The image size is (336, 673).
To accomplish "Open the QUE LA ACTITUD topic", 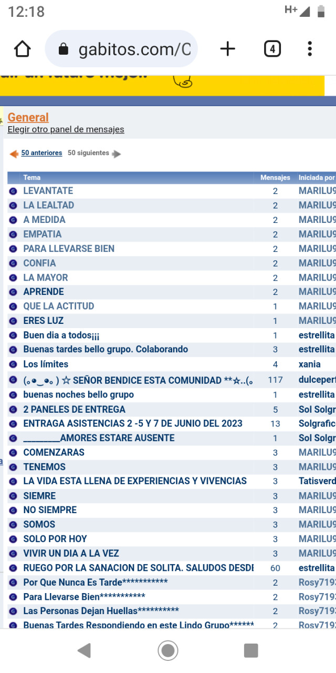I will pos(59,306).
